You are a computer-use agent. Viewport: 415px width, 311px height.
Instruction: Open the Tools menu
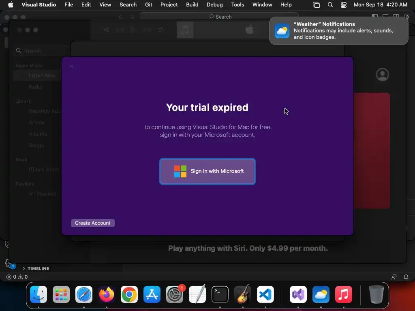click(237, 4)
